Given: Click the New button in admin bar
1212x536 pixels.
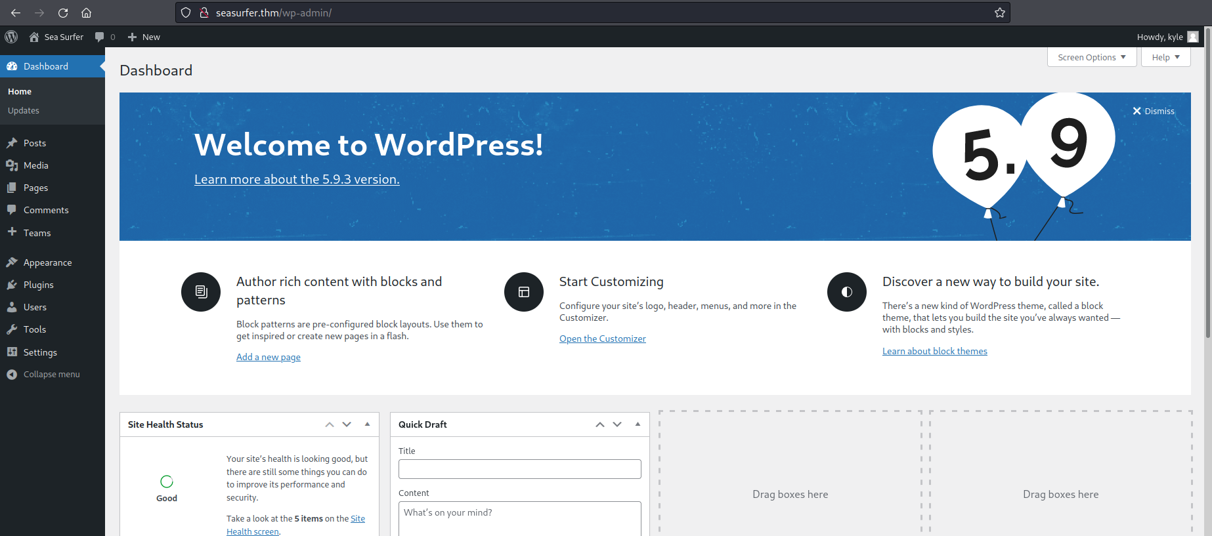Looking at the screenshot, I should pyautogui.click(x=144, y=37).
